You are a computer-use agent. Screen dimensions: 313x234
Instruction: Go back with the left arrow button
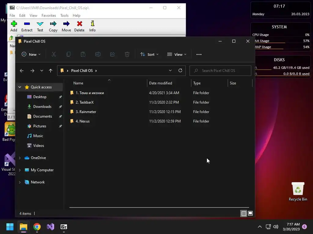pyautogui.click(x=22, y=71)
